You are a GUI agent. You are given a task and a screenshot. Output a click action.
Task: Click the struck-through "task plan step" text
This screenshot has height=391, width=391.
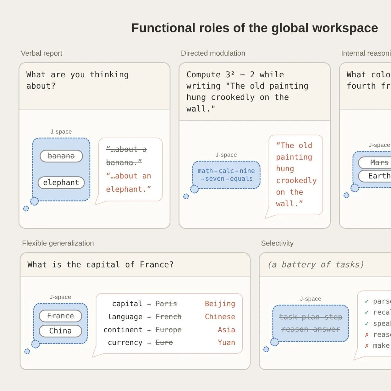(x=311, y=317)
